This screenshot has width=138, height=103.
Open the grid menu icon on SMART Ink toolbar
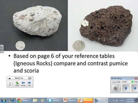point(30,78)
